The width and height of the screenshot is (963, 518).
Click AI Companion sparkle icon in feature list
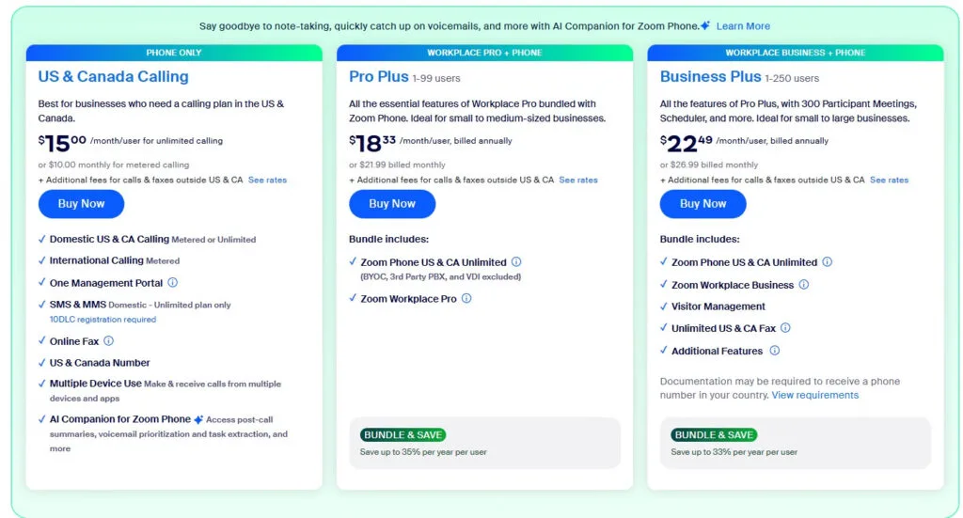[x=198, y=419]
